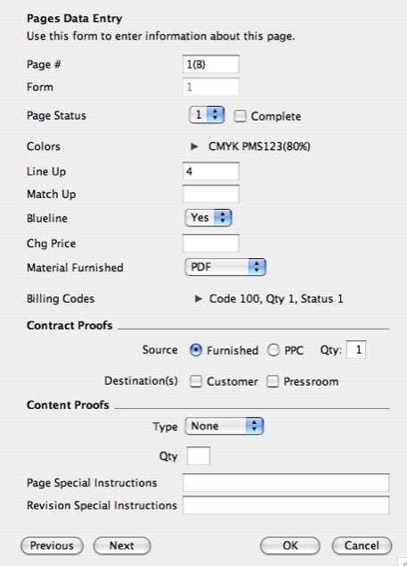Click the Match Up input field
The image size is (407, 566).
211,194
